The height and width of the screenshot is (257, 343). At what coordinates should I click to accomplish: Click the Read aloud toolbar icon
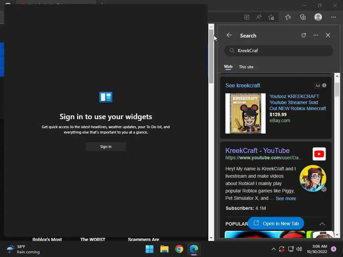[x=259, y=17]
